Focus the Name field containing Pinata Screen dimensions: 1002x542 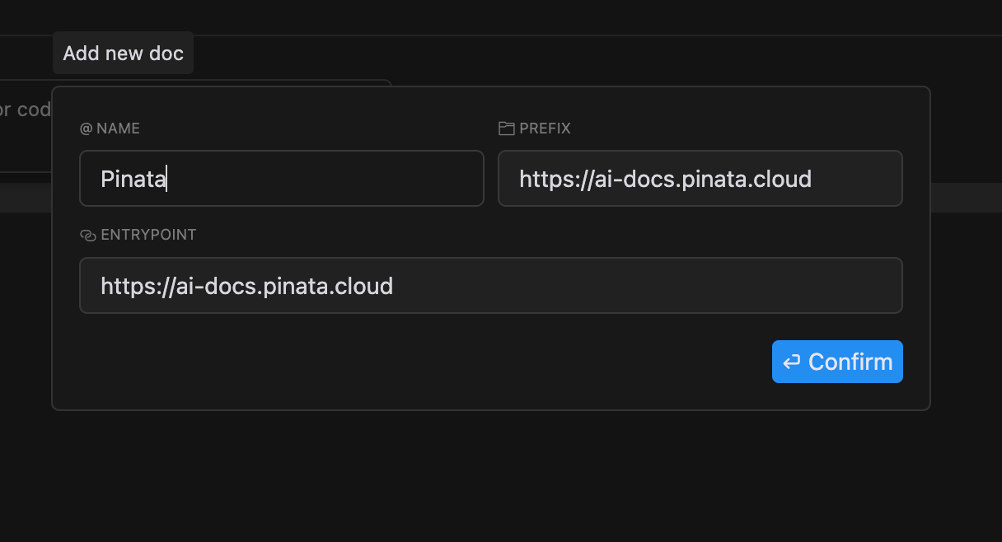coord(282,178)
